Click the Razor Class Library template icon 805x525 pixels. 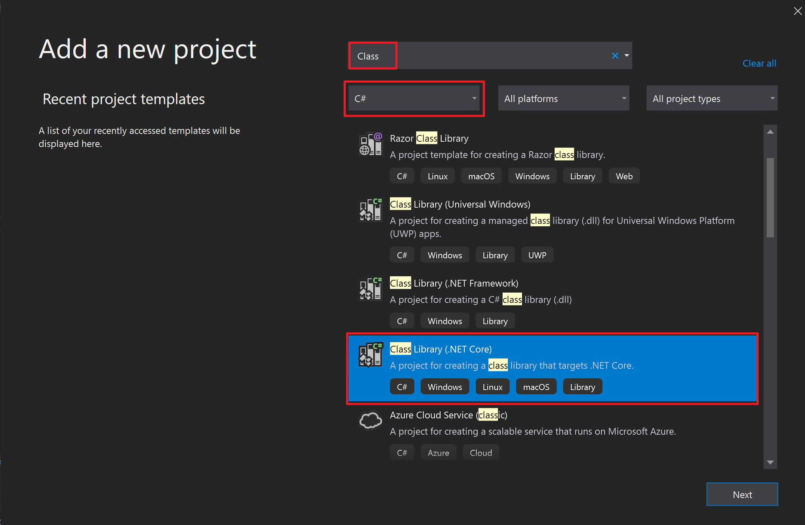(370, 144)
